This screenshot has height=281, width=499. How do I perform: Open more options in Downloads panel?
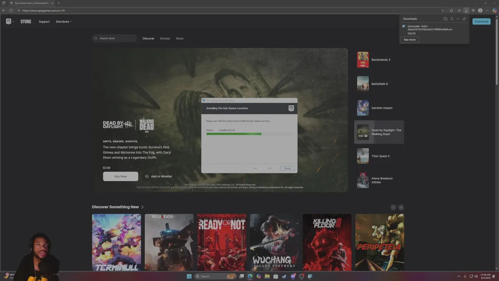point(458,19)
